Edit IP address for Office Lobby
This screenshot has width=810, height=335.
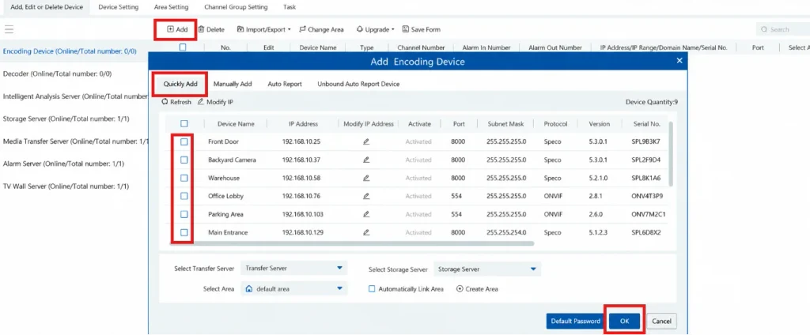pos(366,196)
